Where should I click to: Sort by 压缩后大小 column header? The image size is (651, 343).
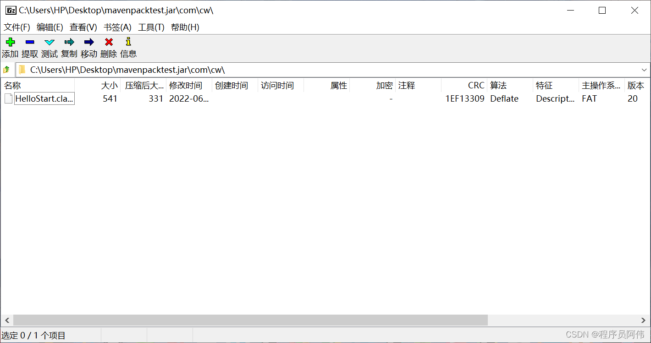click(x=143, y=86)
